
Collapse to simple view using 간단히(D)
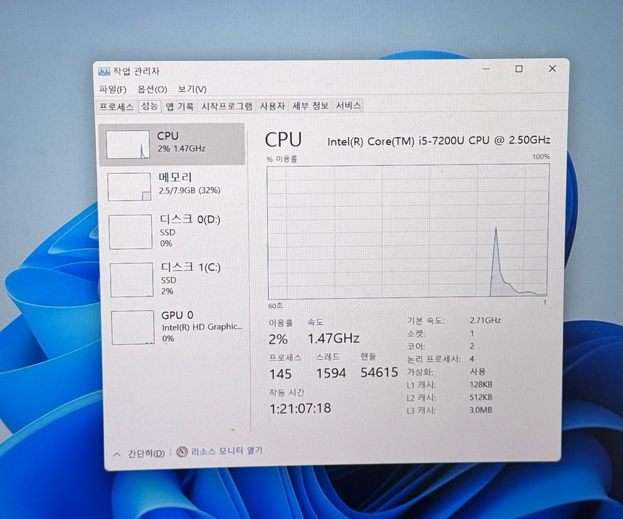tap(141, 451)
